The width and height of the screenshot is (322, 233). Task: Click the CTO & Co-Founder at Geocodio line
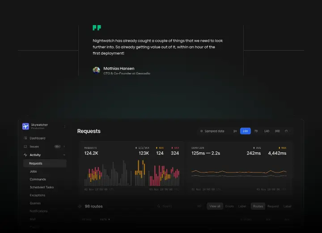[x=127, y=73]
